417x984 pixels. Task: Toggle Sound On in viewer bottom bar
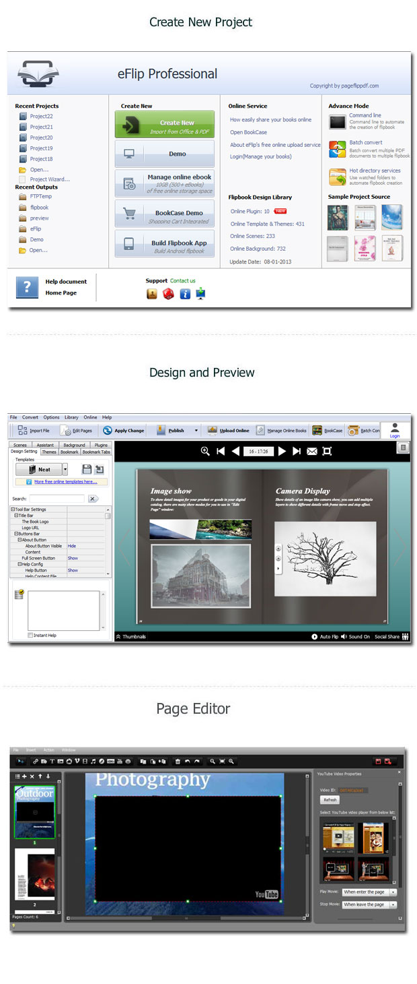(x=355, y=636)
